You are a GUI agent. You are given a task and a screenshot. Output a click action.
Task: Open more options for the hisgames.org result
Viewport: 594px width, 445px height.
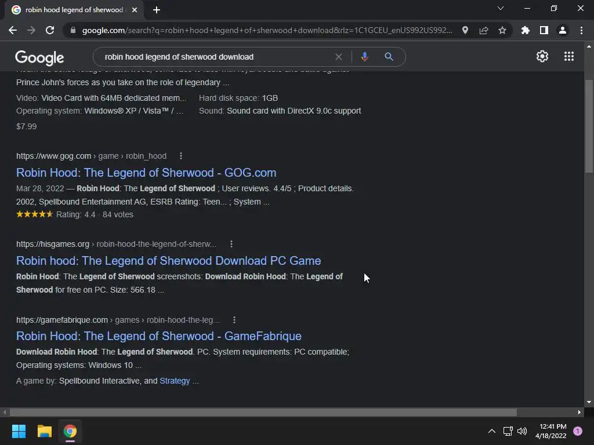[231, 244]
